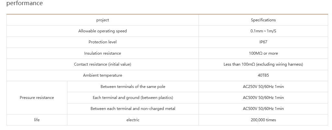
Task: Select the 'Insulation resistance' label
Action: pos(102,53)
